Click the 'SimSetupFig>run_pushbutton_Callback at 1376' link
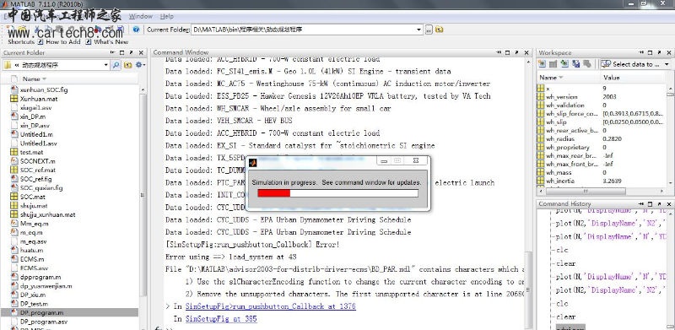 (x=270, y=306)
